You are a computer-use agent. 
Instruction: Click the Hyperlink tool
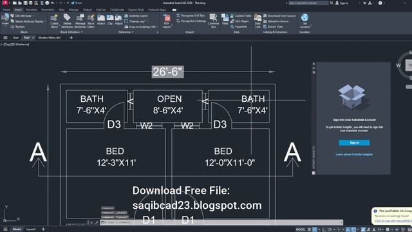tap(239, 26)
